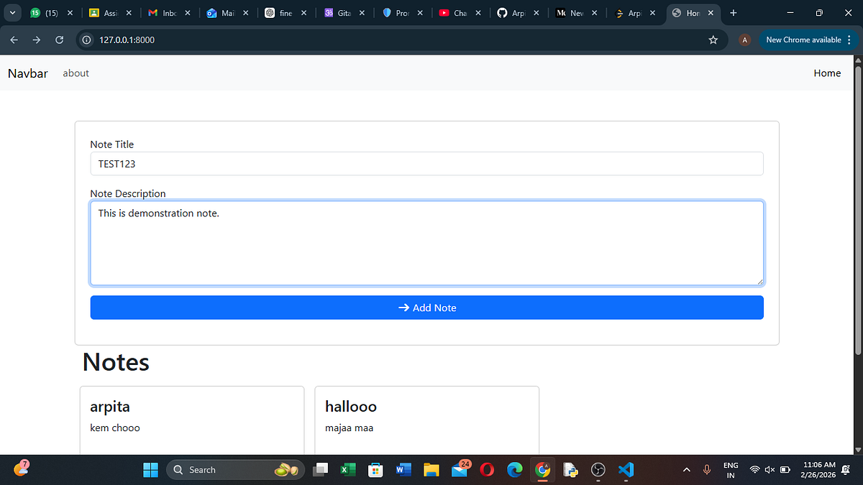This screenshot has width=863, height=485.
Task: Click the battery icon in the system tray
Action: tap(785, 470)
